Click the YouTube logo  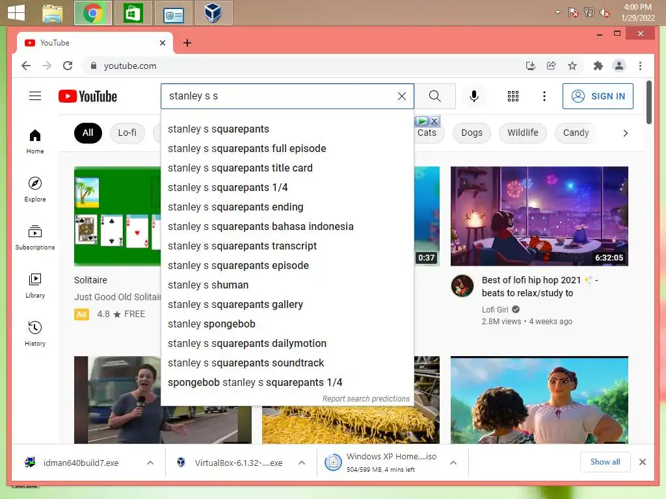pyautogui.click(x=88, y=96)
